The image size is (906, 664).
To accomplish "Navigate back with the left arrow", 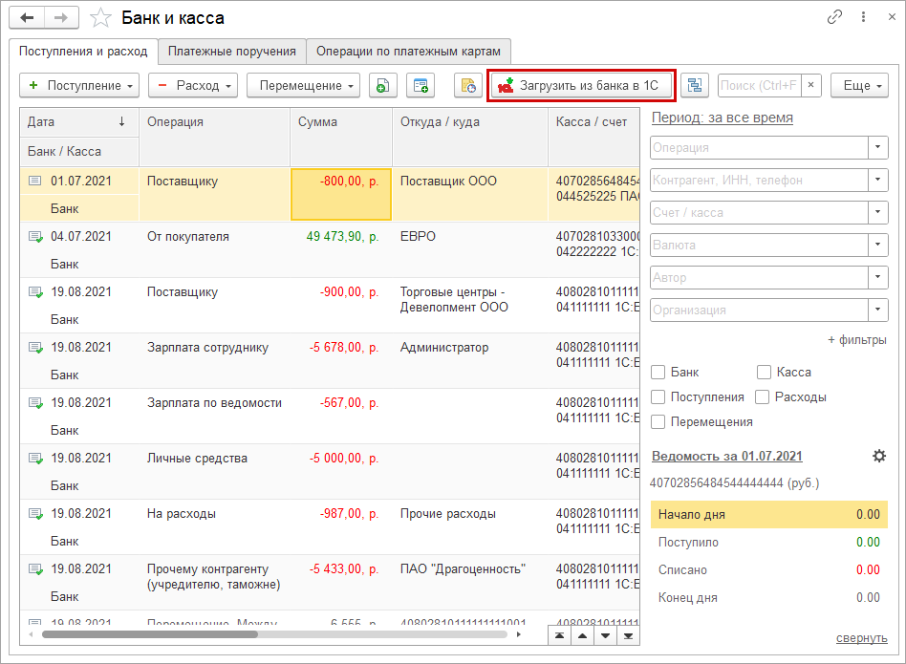I will 27,18.
